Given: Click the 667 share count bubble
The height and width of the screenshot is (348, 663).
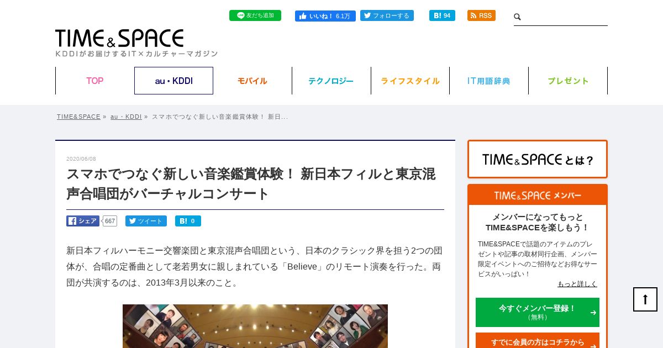Looking at the screenshot, I should pyautogui.click(x=110, y=221).
